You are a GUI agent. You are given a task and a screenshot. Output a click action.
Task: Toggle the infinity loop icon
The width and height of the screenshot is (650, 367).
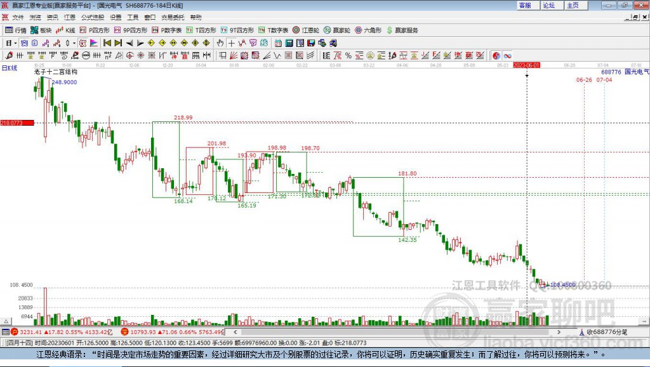[507, 56]
